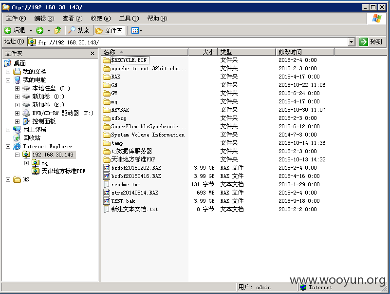
Task: Open the 帮助(H) menu
Action: point(157,19)
